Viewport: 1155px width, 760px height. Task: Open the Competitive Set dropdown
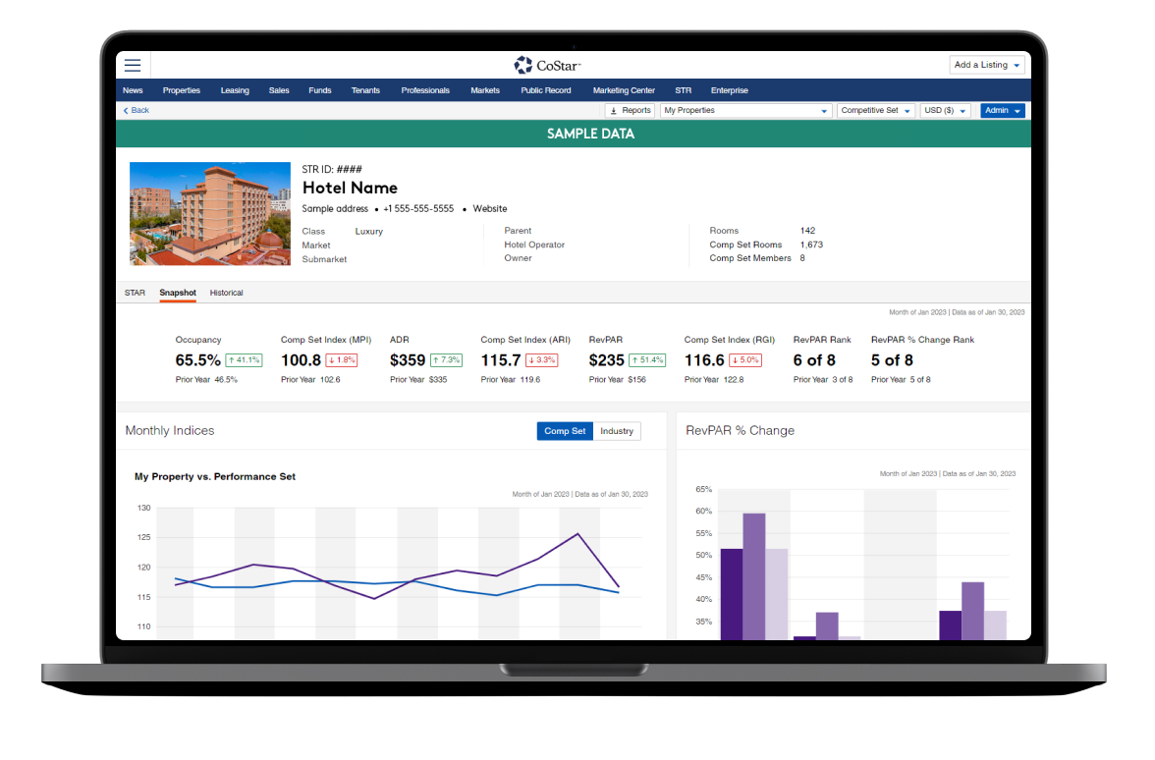875,111
